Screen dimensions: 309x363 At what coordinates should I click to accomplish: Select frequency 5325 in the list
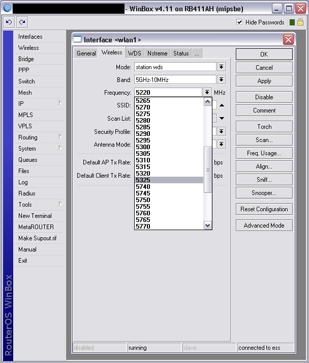tap(169, 180)
